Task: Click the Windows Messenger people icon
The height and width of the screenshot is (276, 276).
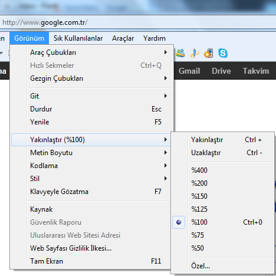Action: (x=180, y=53)
